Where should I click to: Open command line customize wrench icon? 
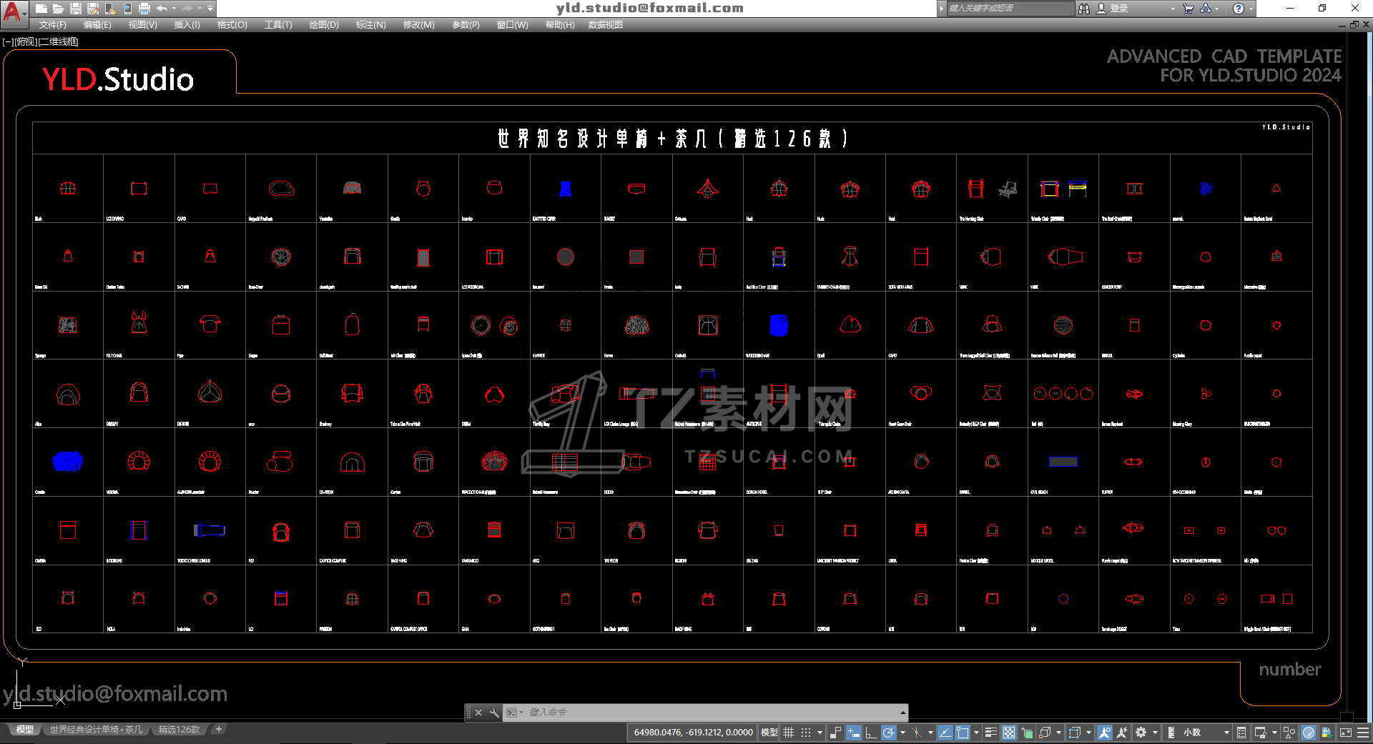pos(494,712)
